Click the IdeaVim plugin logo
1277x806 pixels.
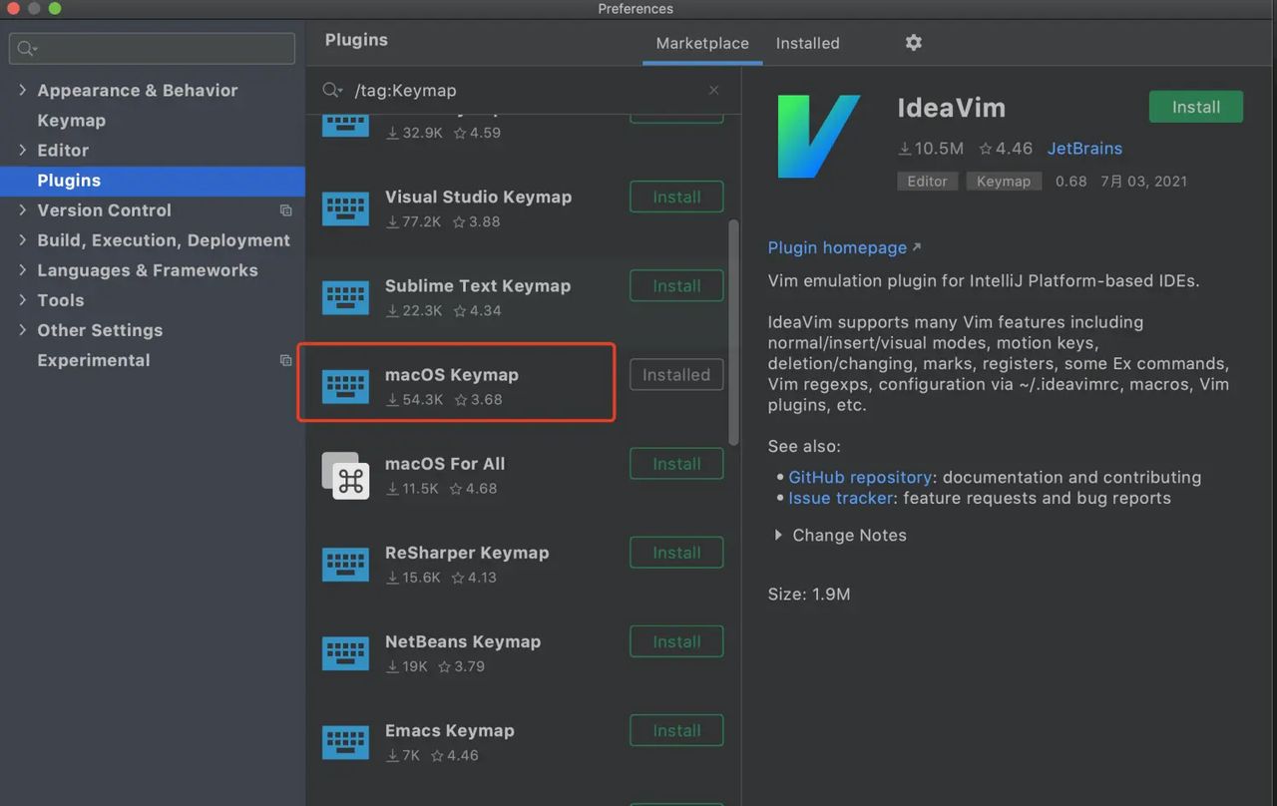tap(819, 137)
